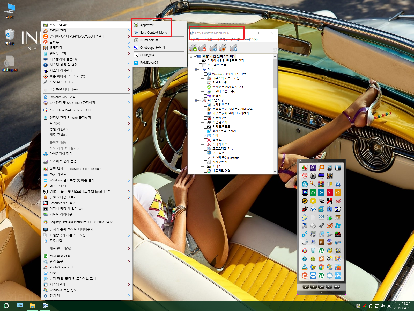Click the grey undo arrow in Easy Context Menu
This screenshot has width=414, height=311.
[275, 50]
